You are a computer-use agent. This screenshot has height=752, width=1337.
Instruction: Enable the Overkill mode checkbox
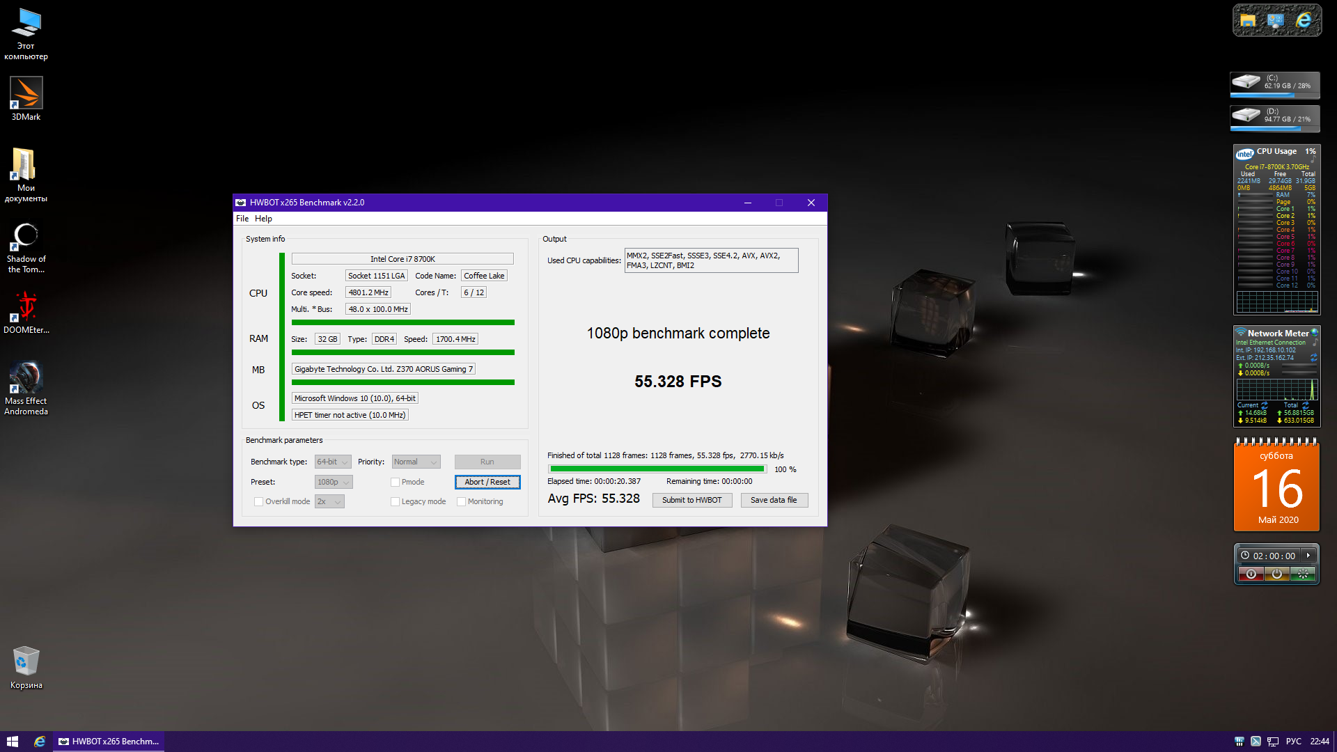coord(259,501)
